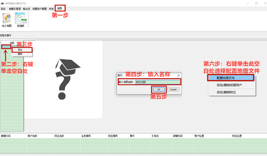
Task: Focus the 输入地图名称 text field
Action: point(157,82)
